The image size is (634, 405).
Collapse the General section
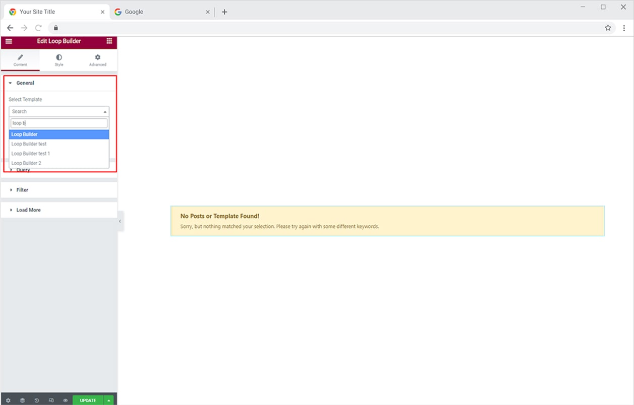coord(25,83)
